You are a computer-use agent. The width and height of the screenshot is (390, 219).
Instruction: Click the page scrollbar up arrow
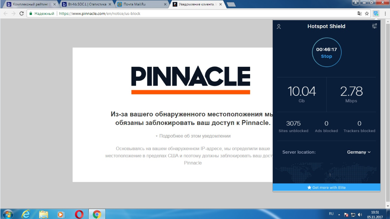pyautogui.click(x=388, y=22)
